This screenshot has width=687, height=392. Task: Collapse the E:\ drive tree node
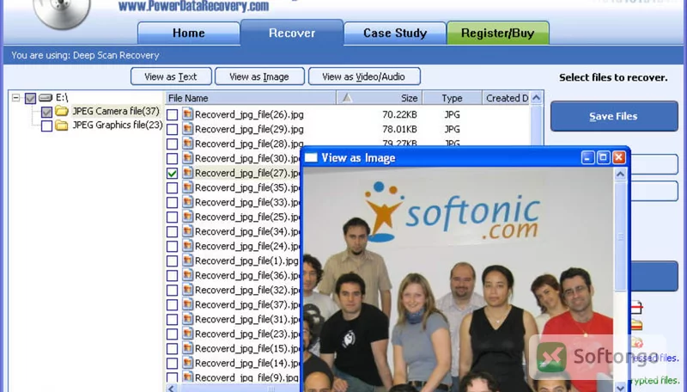(16, 97)
